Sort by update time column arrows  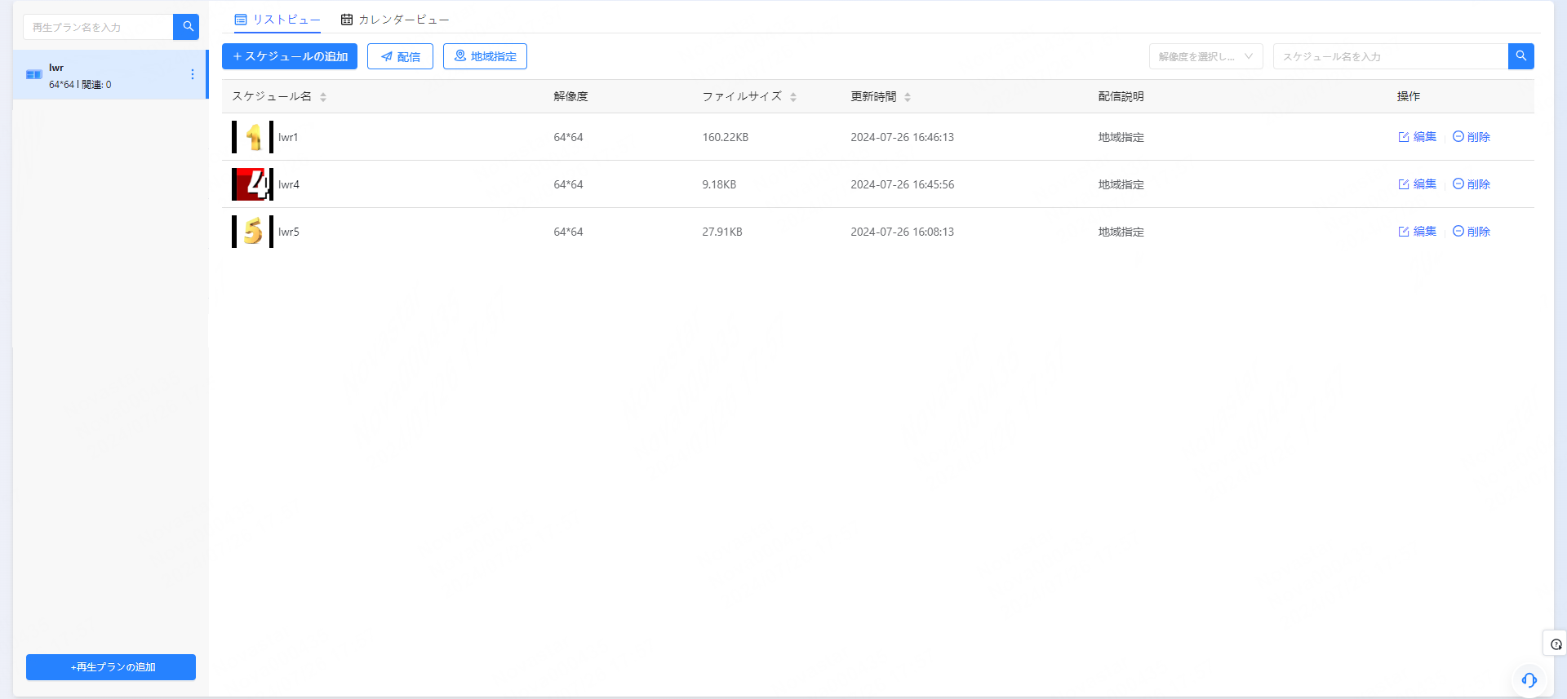point(908,97)
